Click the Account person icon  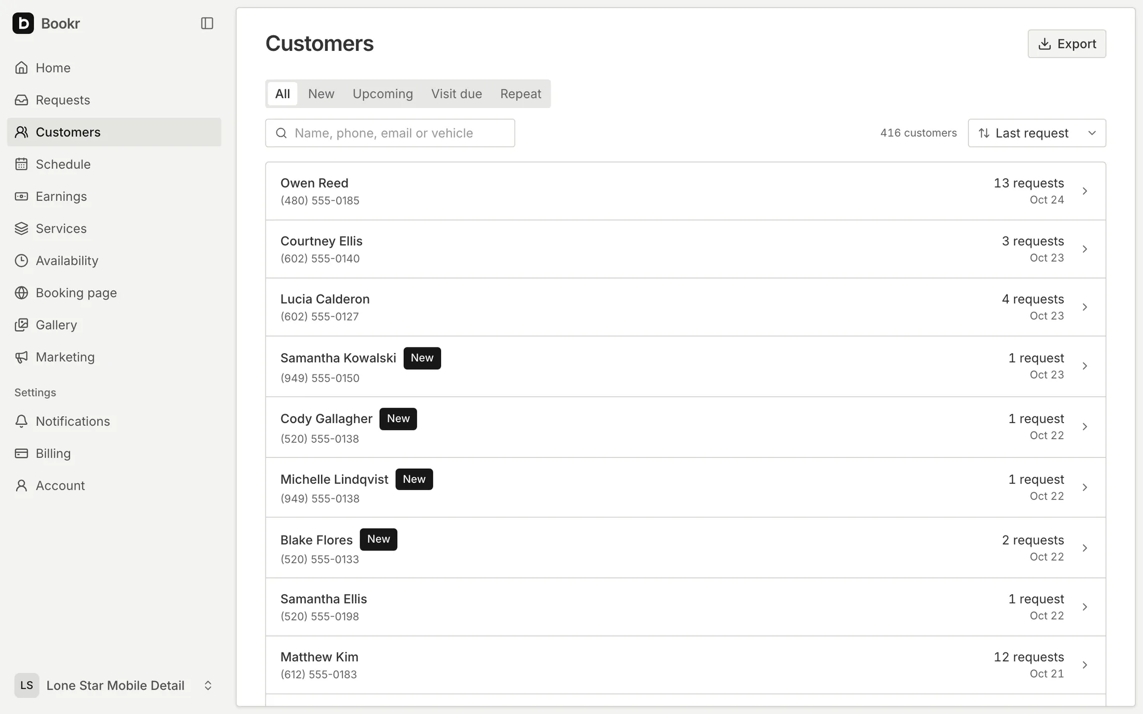[x=21, y=486]
